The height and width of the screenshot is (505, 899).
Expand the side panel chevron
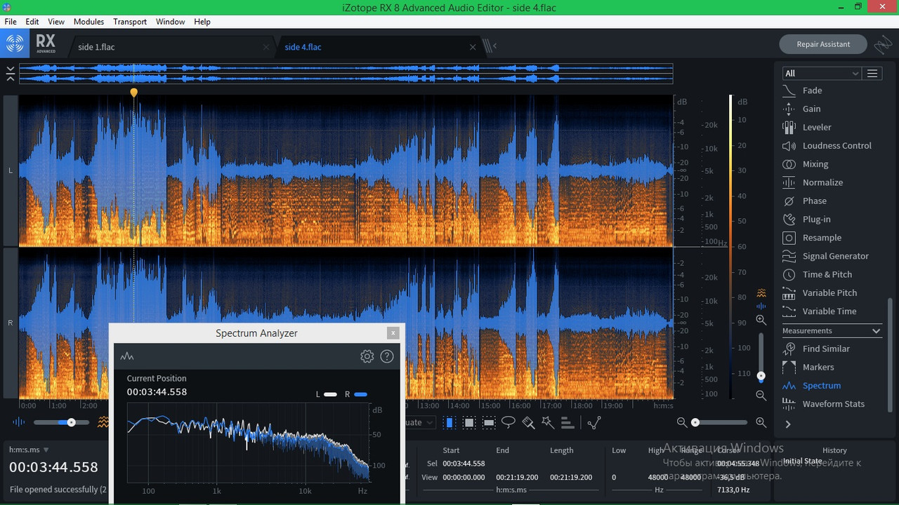pos(788,424)
